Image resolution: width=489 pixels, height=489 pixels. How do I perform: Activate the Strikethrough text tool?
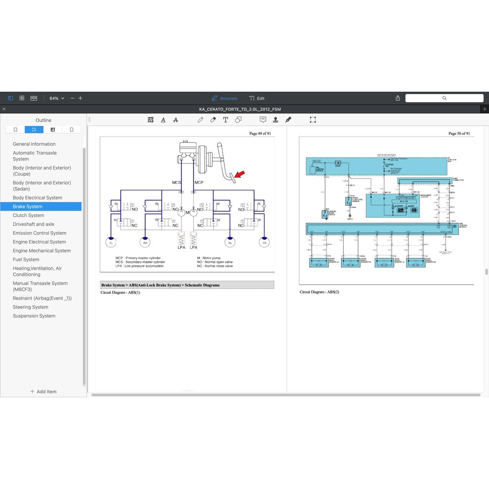(176, 120)
